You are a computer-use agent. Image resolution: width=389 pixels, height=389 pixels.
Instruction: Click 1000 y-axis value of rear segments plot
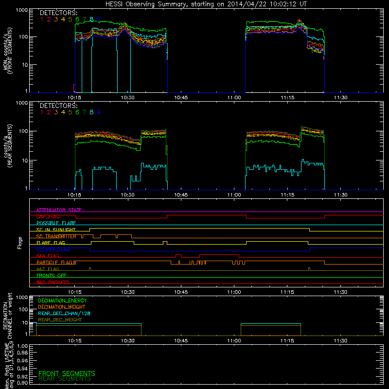(x=21, y=103)
